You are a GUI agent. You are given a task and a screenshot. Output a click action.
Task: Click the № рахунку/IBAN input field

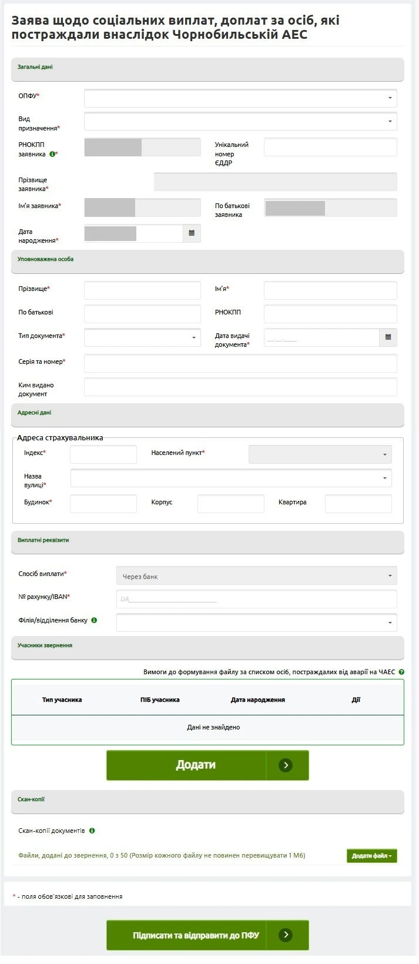(256, 599)
